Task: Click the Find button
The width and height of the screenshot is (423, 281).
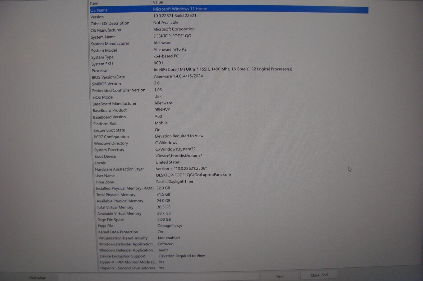Action: pyautogui.click(x=280, y=276)
